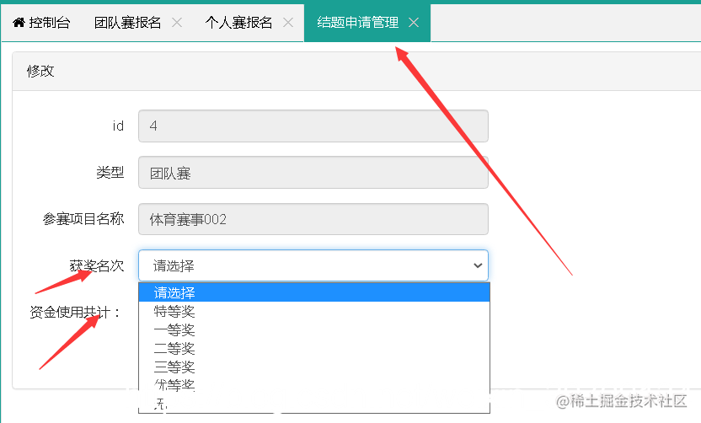The image size is (701, 423).
Task: Choose 二等奖 from the dropdown list
Action: pyautogui.click(x=314, y=348)
